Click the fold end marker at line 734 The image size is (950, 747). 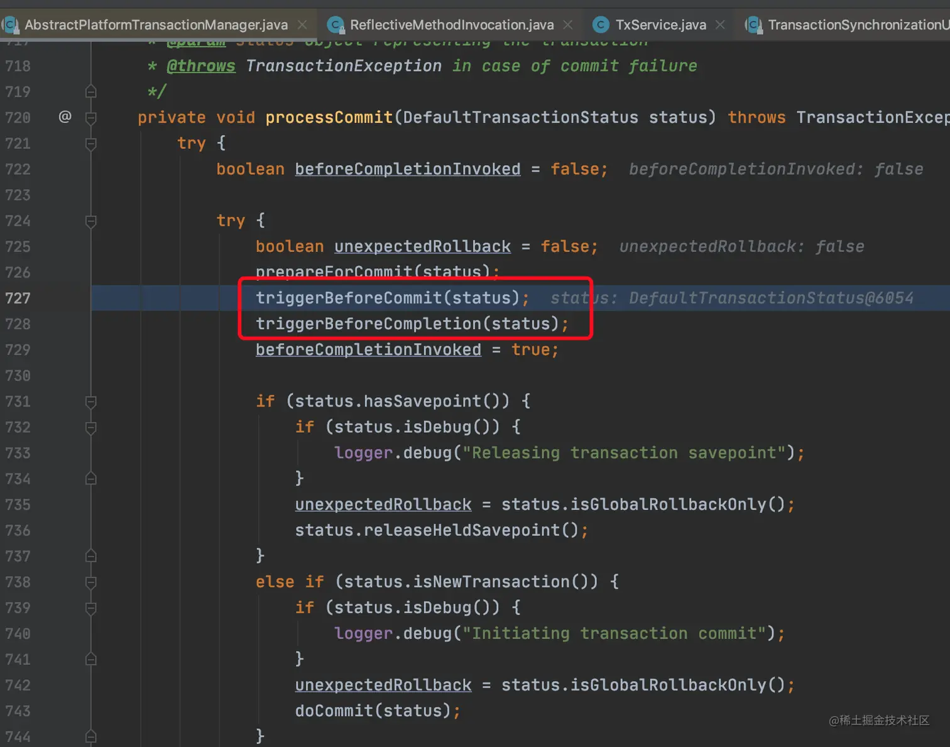91,479
